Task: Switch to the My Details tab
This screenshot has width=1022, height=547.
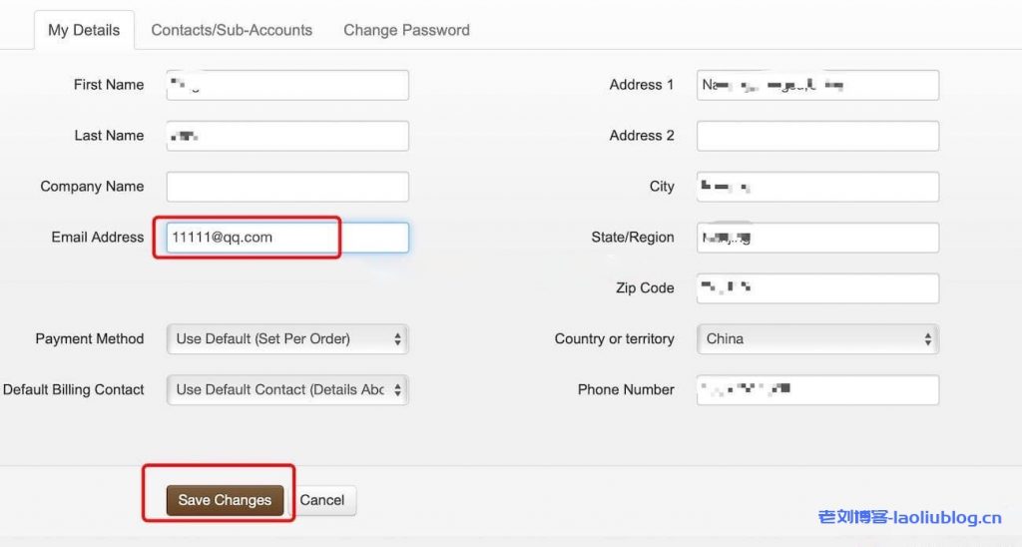Action: (x=84, y=30)
